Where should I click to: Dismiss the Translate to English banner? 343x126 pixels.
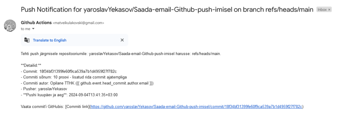122,40
